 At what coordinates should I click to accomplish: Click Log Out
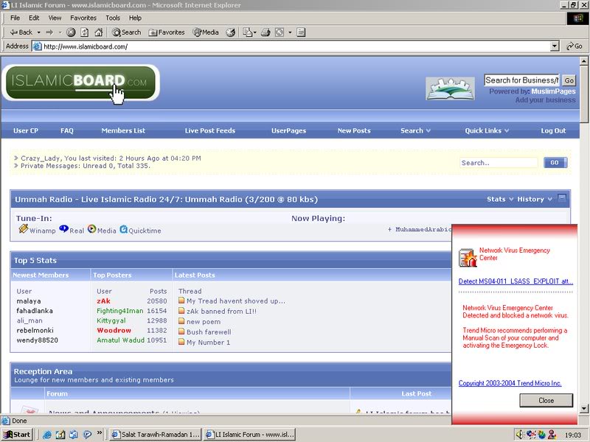click(x=553, y=131)
